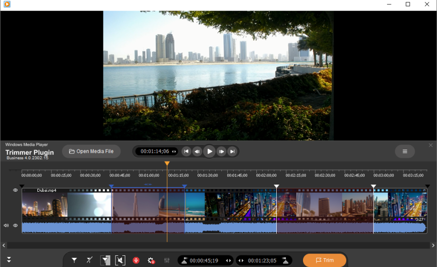Click the Play button
This screenshot has width=437, height=267.
coord(209,151)
